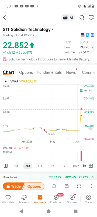Open the 1m interval dropdown
Screen dimensions: 97x217
tap(76, 166)
